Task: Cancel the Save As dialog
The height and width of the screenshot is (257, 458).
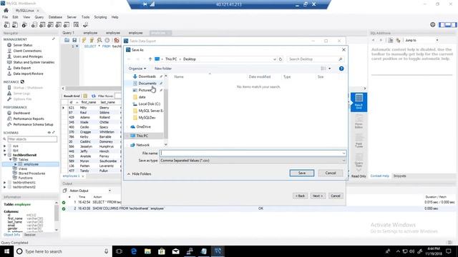Action: [x=331, y=173]
